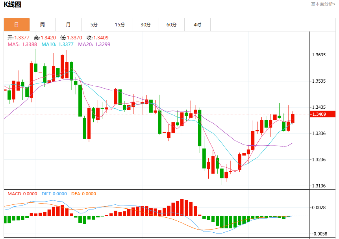Open the 5分 interval tab
The width and height of the screenshot is (339, 239).
94,25
